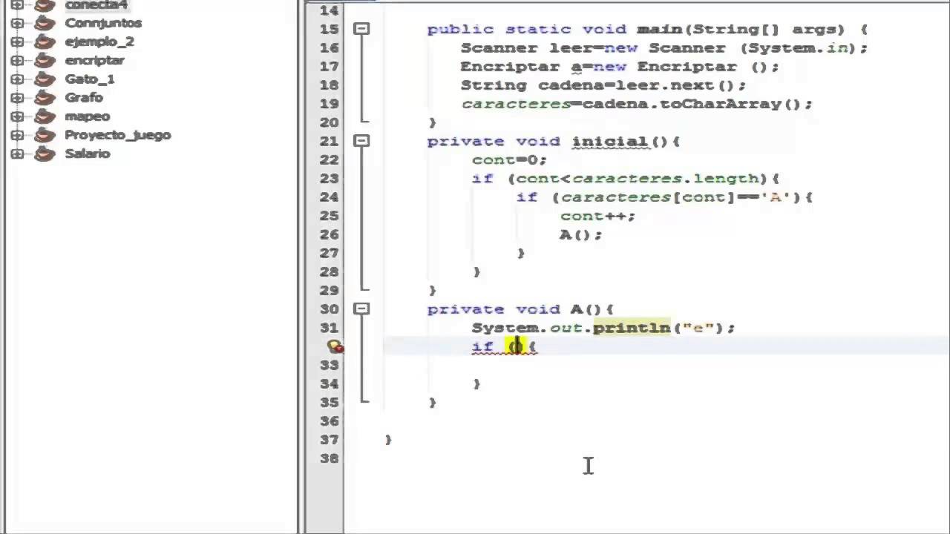Click the Gato_1 project coffee-cup icon
The width and height of the screenshot is (950, 534).
[x=45, y=79]
